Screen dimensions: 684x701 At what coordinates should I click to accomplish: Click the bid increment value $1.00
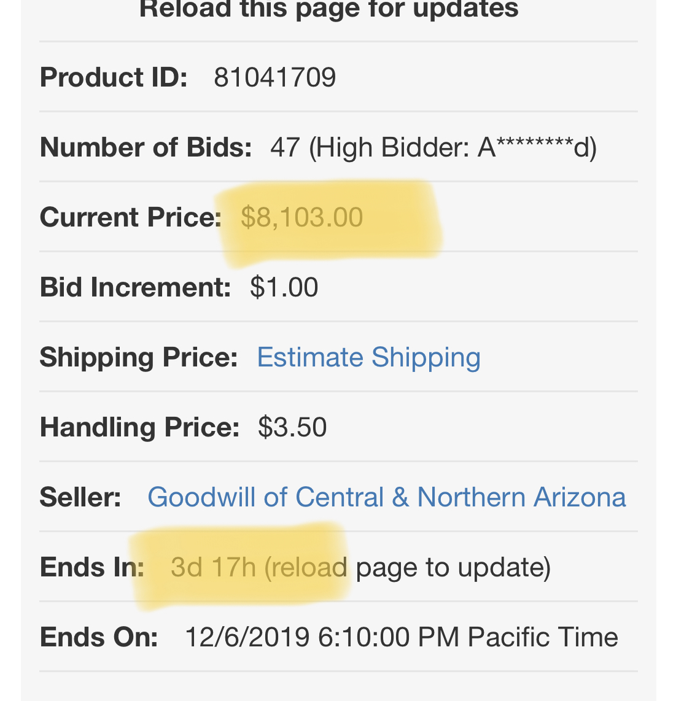284,287
